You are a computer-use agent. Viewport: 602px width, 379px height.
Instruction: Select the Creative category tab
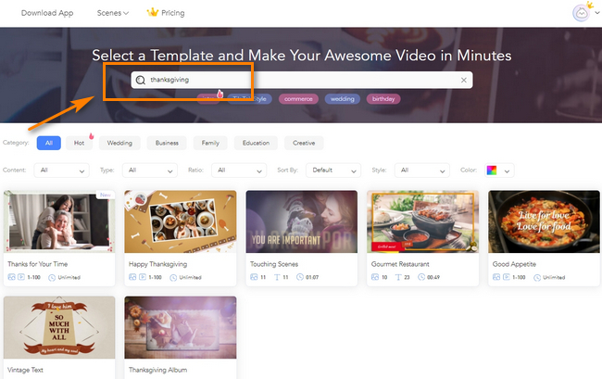point(304,143)
